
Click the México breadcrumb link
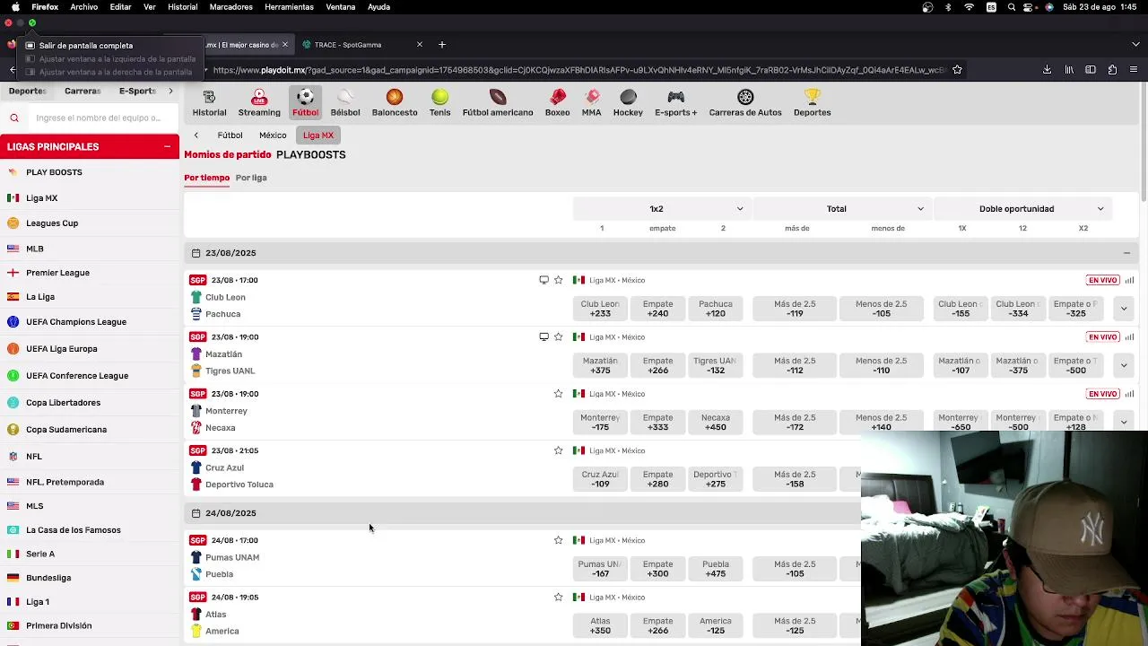coord(273,135)
